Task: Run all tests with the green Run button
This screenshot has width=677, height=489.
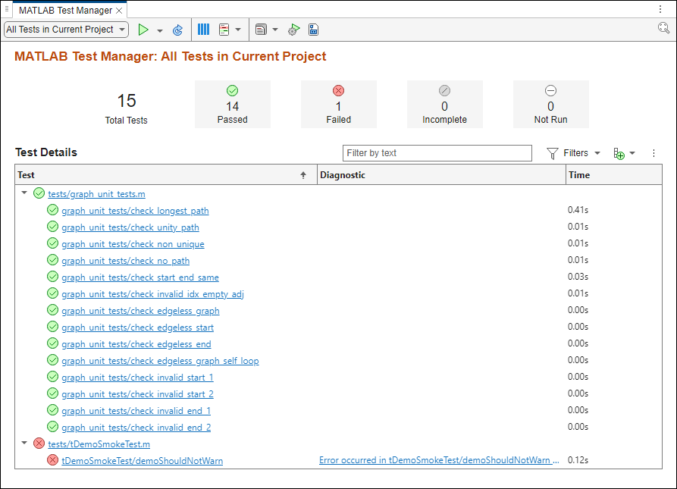Action: tap(143, 30)
